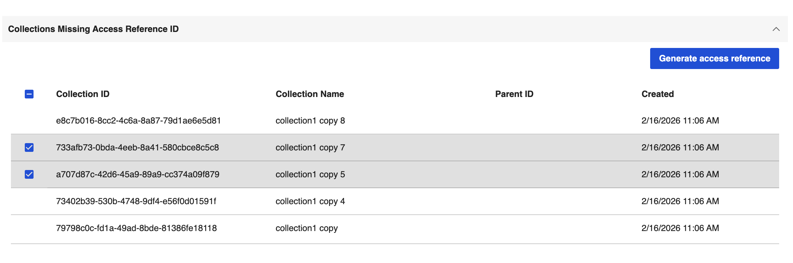793x263 pixels.
Task: Click the Generate access reference button
Action: point(714,58)
